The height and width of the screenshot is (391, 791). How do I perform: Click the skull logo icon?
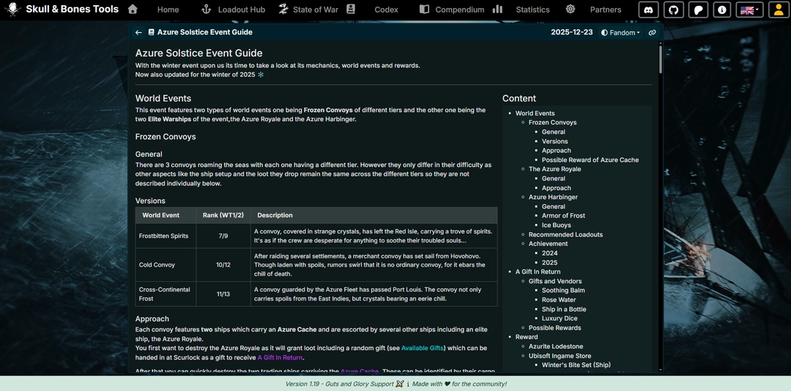(12, 9)
